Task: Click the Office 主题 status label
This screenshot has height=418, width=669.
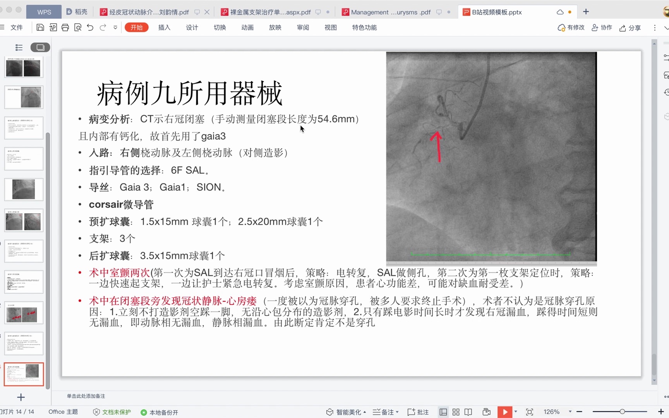Action: 63,412
